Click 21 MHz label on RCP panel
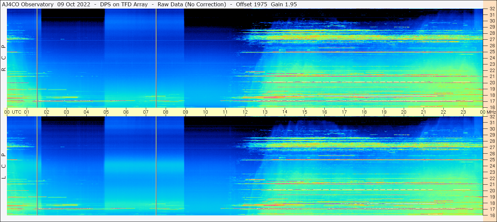Screen dimensions: 497x222 point(492,76)
